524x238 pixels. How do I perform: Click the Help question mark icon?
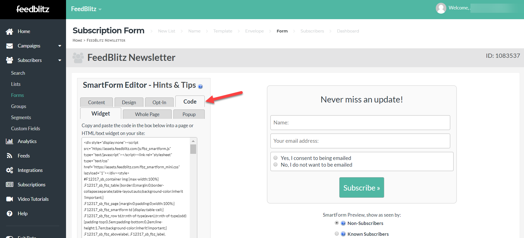click(9, 214)
